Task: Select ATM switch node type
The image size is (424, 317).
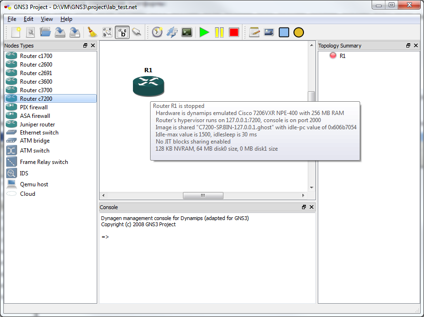Action: pyautogui.click(x=50, y=151)
